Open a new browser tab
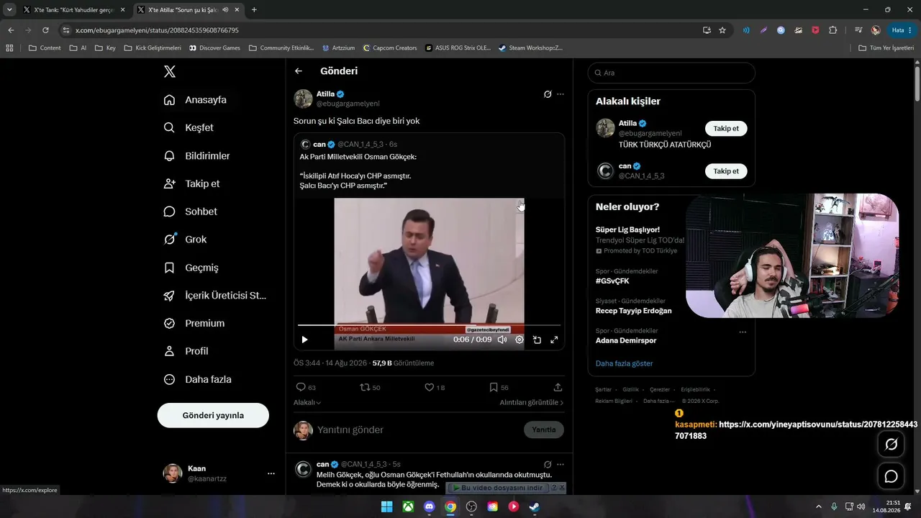This screenshot has width=921, height=518. click(x=254, y=10)
